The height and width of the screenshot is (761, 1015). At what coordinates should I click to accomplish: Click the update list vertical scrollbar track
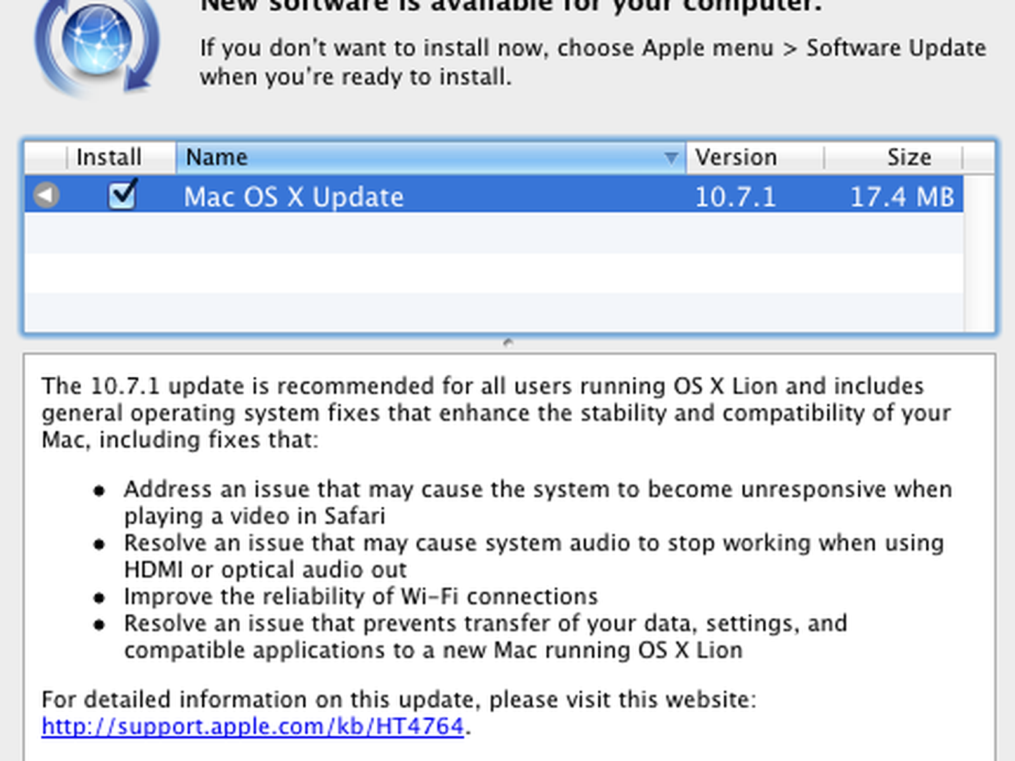[x=979, y=254]
